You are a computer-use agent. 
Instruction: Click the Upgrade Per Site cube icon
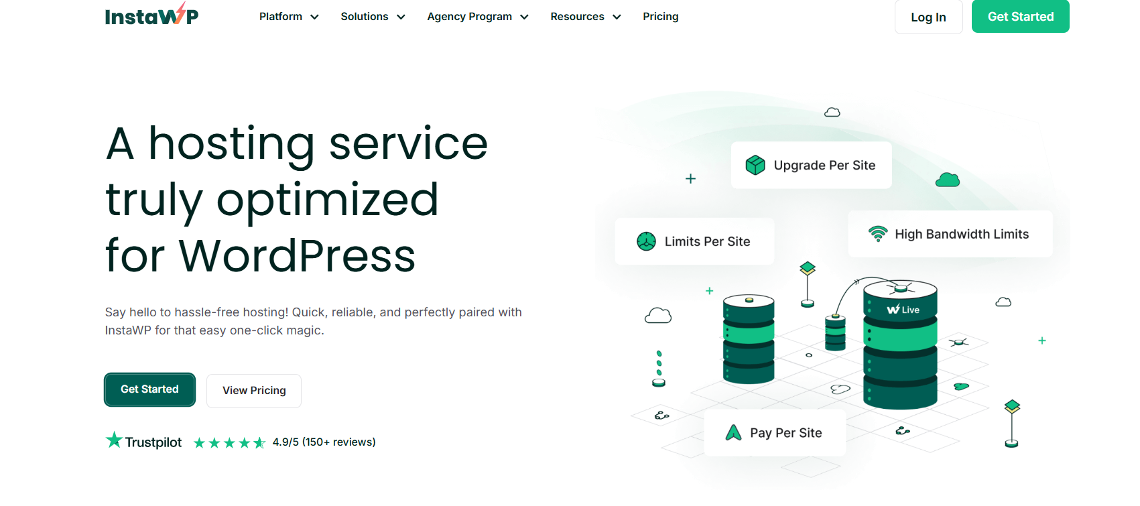[x=755, y=165]
